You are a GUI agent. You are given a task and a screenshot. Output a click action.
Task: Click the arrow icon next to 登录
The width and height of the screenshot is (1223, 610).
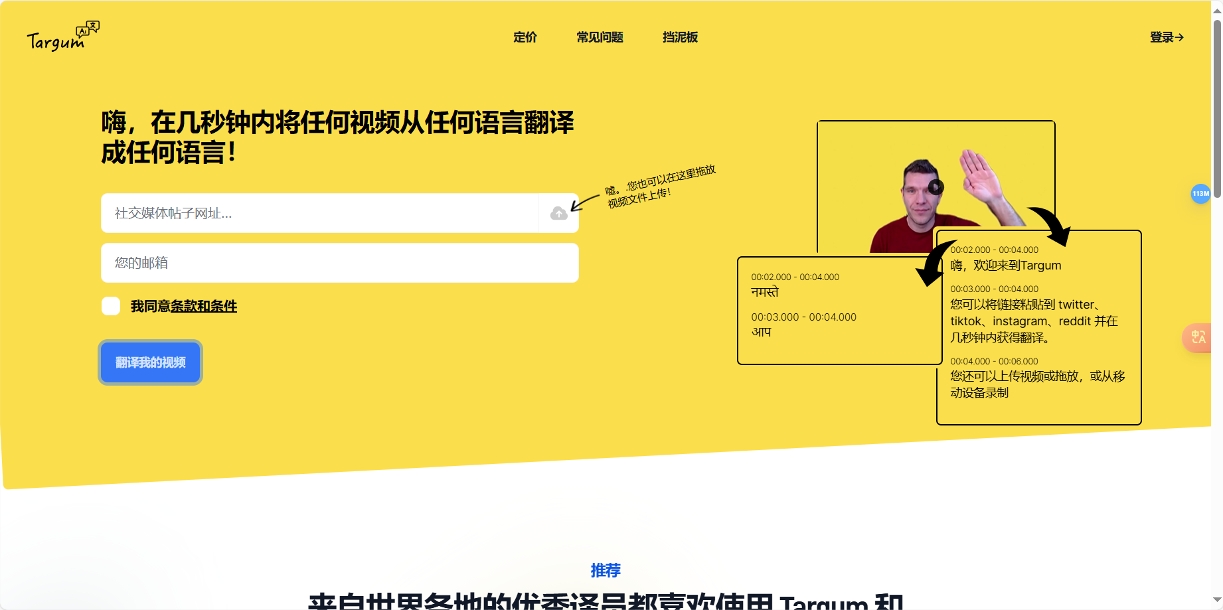[1181, 37]
